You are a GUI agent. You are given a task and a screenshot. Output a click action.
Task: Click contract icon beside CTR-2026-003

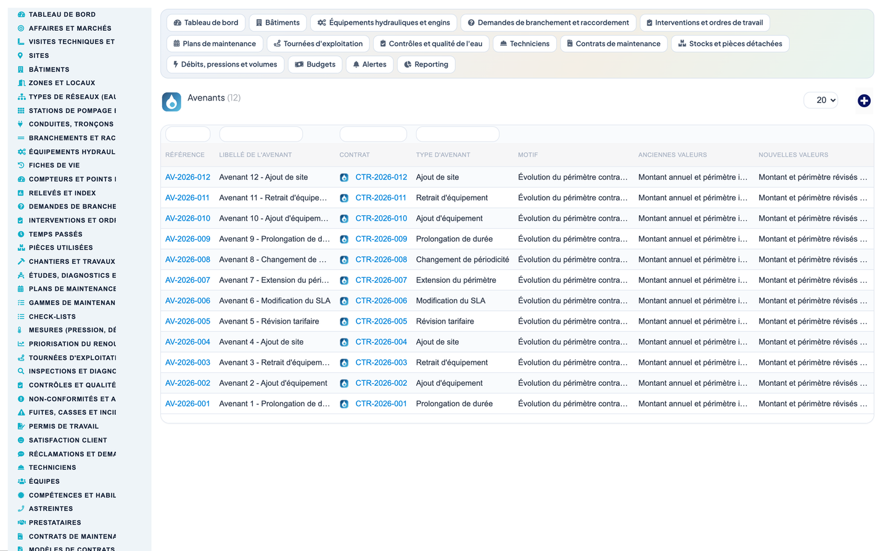[344, 363]
